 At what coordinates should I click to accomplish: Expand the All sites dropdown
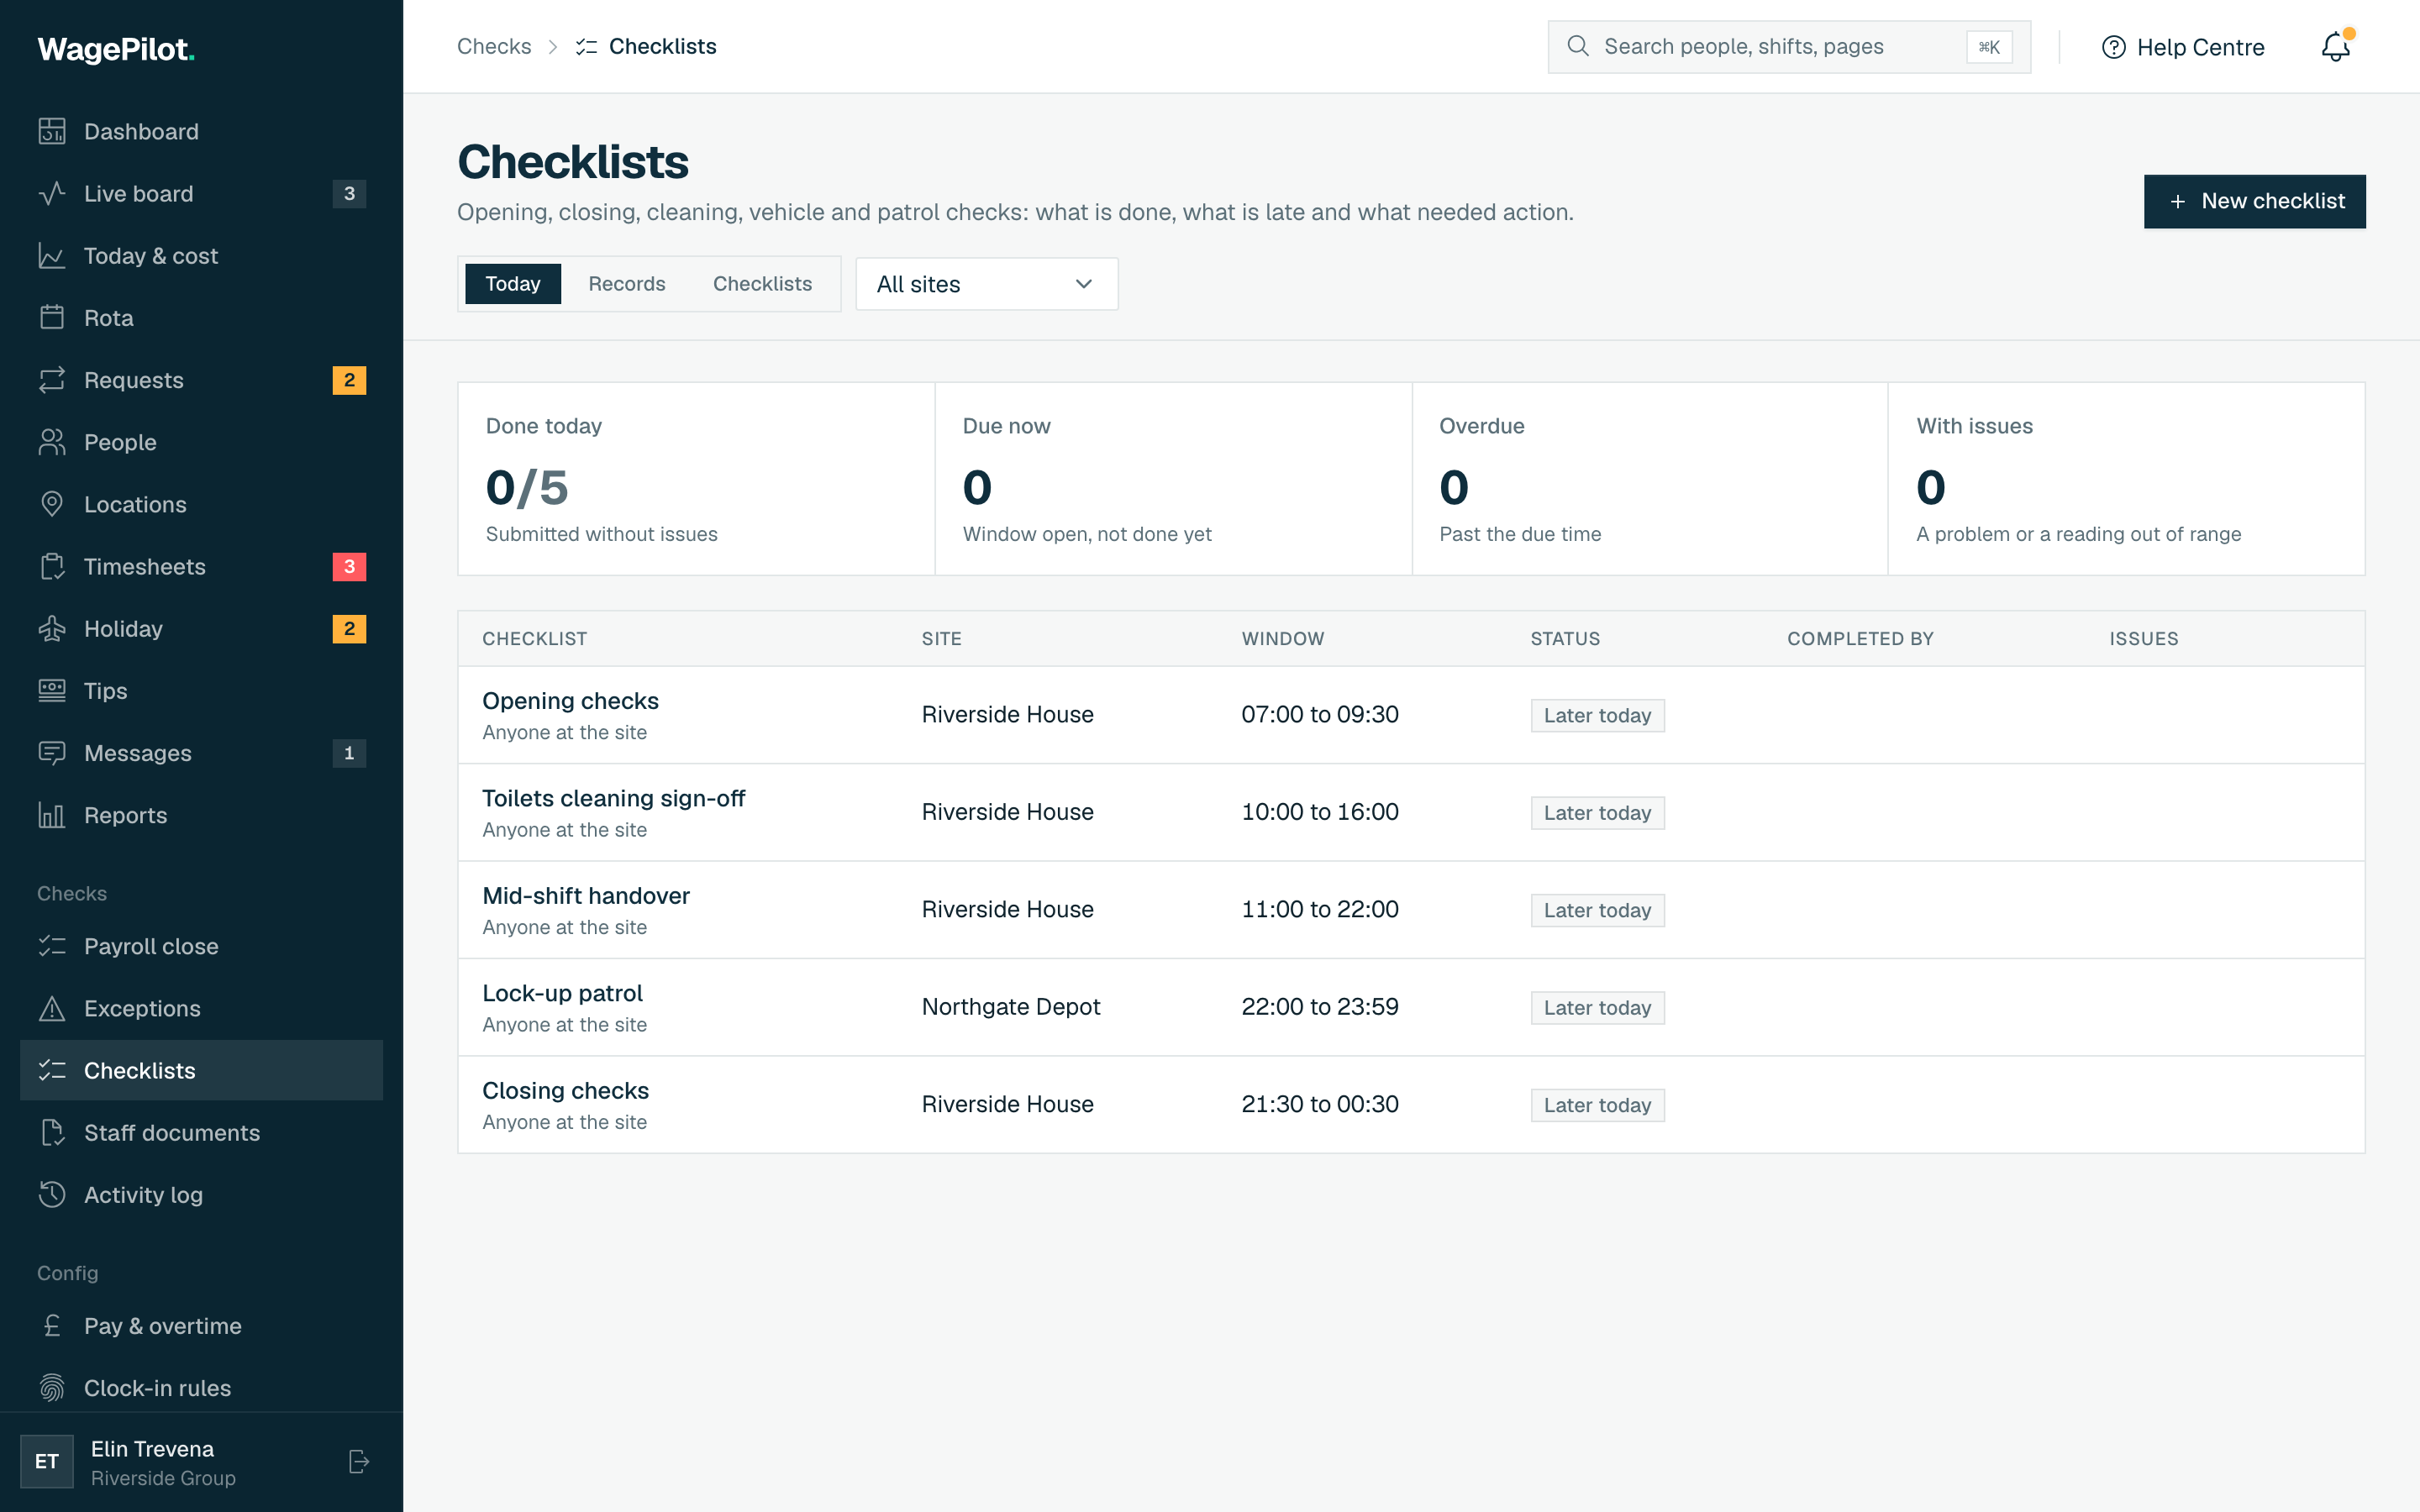[986, 284]
